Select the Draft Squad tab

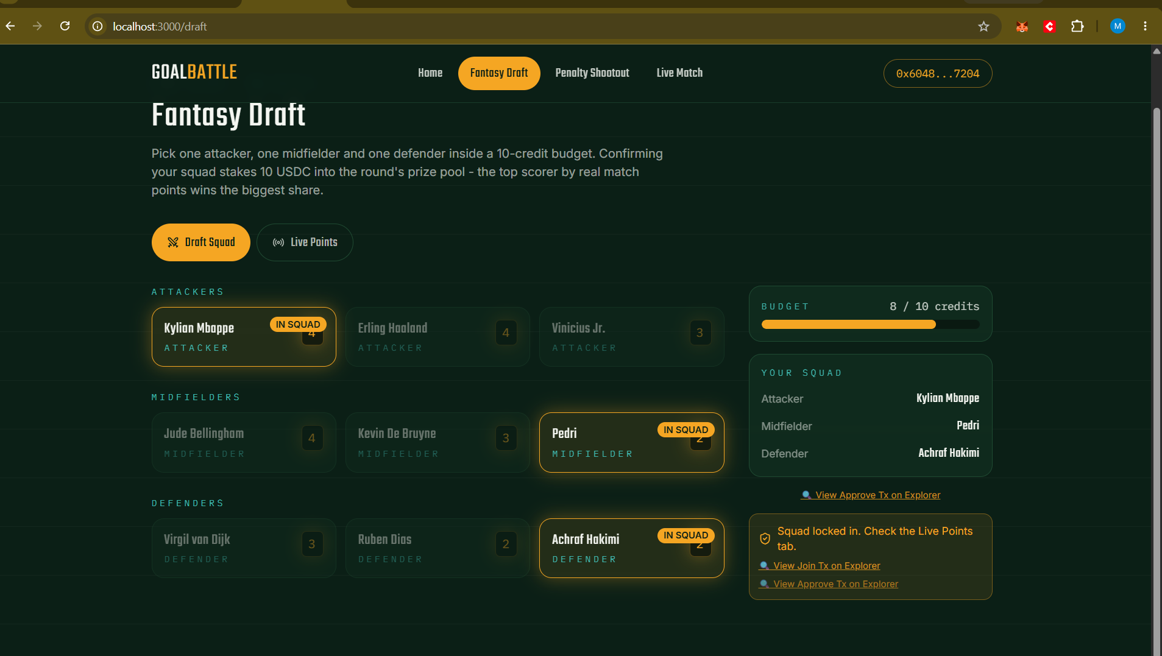click(x=201, y=242)
